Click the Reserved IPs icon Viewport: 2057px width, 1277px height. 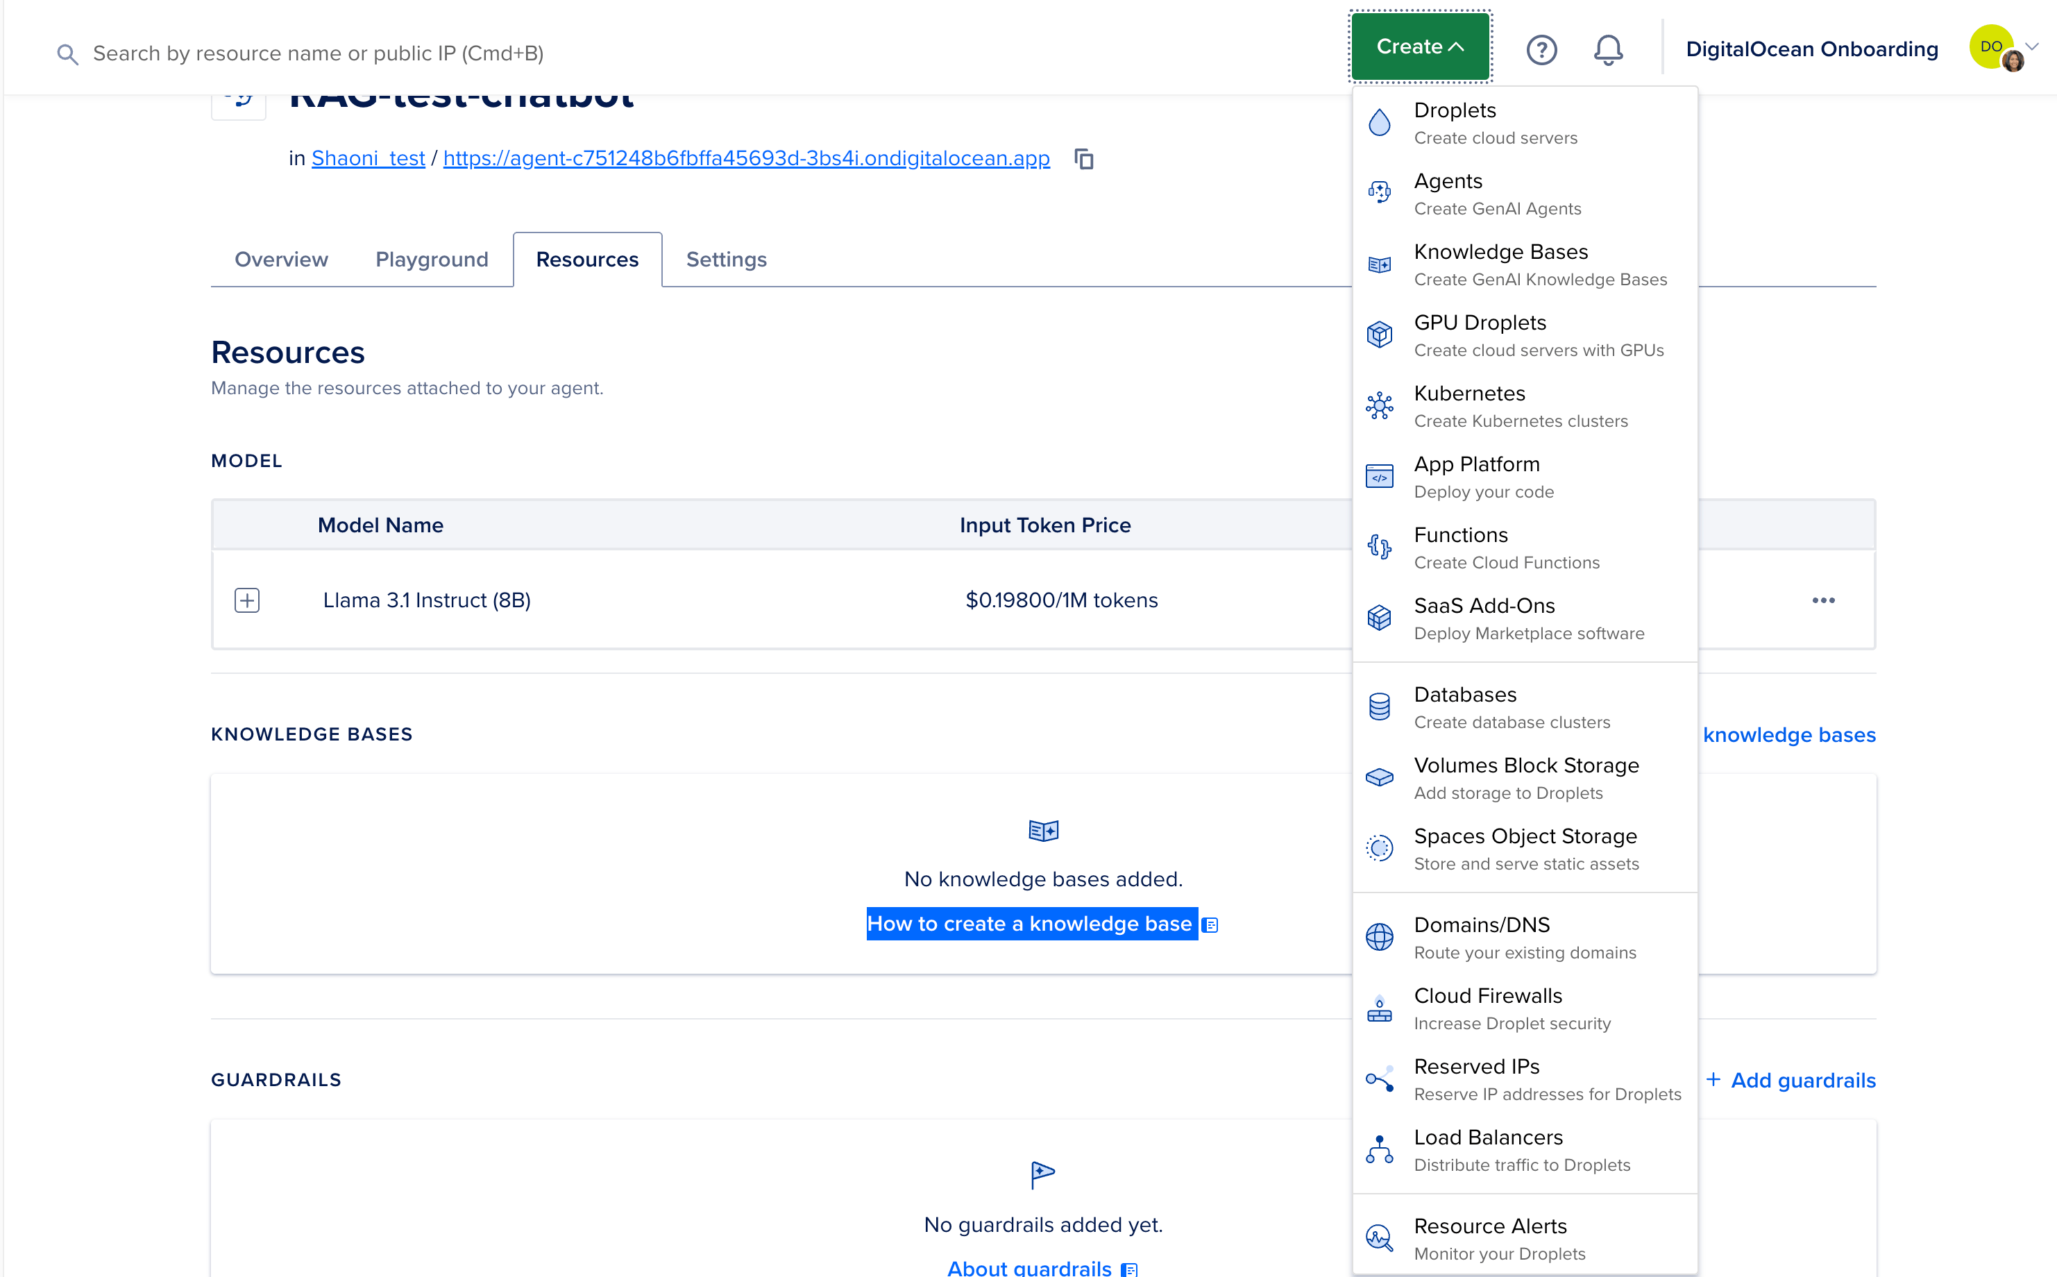tap(1379, 1079)
